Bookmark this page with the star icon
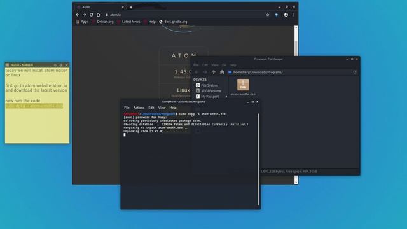 click(x=268, y=15)
